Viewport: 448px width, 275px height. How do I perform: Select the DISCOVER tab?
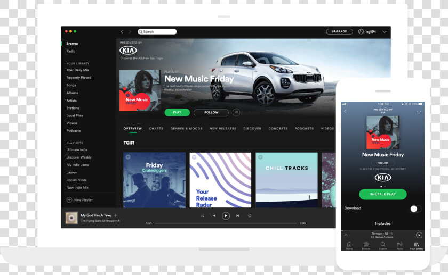point(252,129)
